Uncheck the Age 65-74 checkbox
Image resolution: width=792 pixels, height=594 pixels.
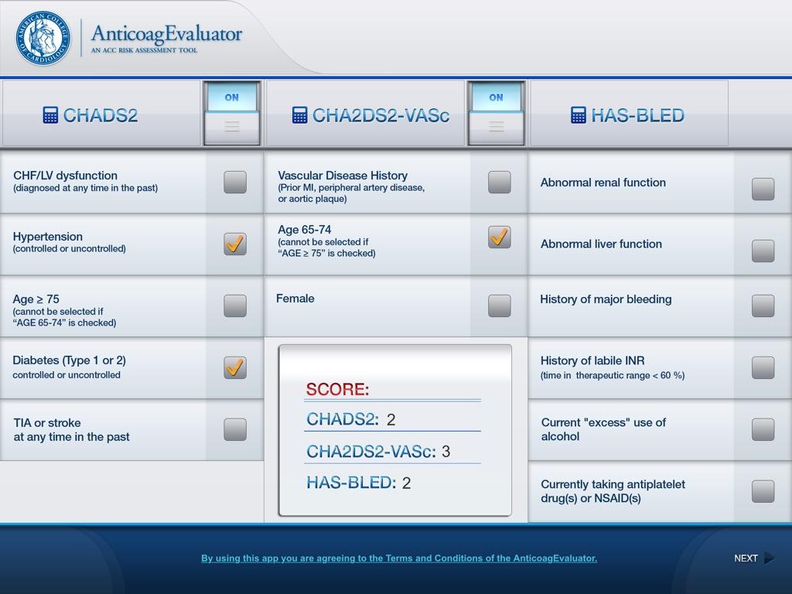coord(499,237)
